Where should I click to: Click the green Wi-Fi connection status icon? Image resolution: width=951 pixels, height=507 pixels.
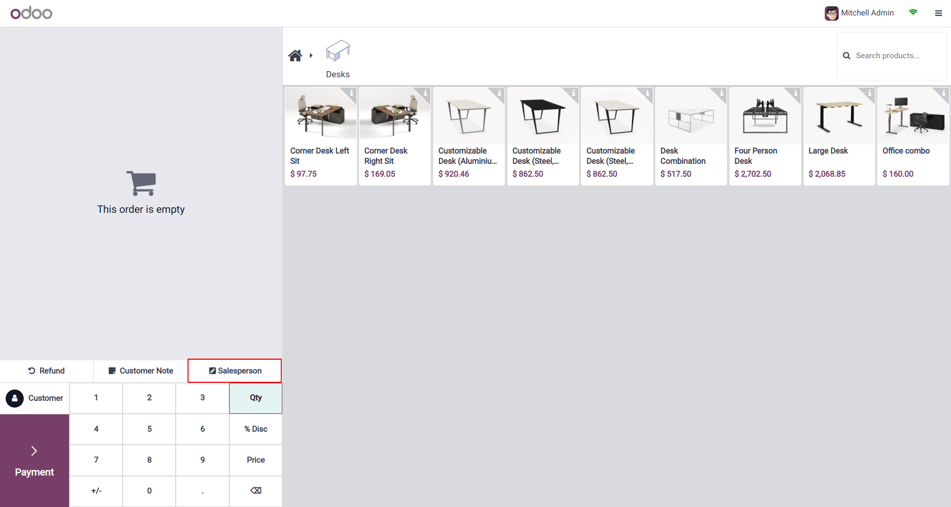tap(913, 13)
